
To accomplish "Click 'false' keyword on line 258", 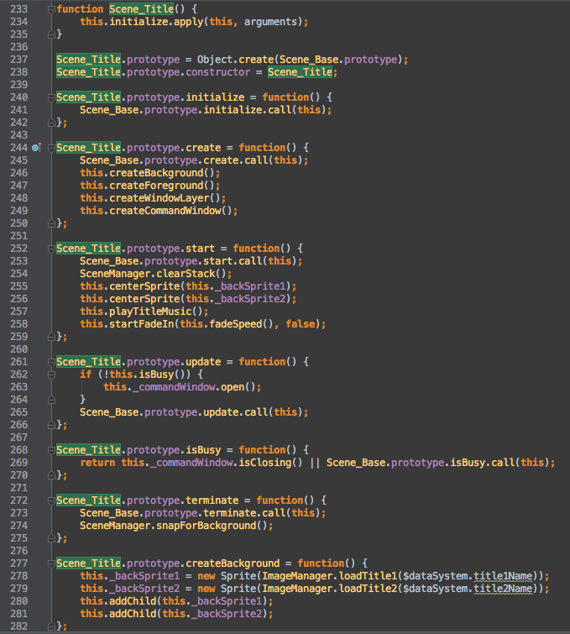I will (300, 324).
